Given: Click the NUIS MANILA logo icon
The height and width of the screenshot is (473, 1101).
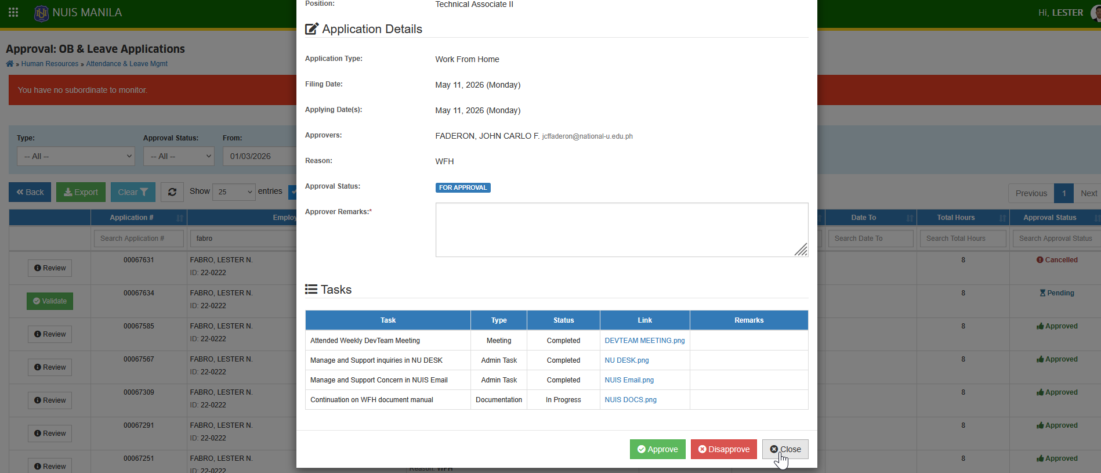Looking at the screenshot, I should pos(41,13).
